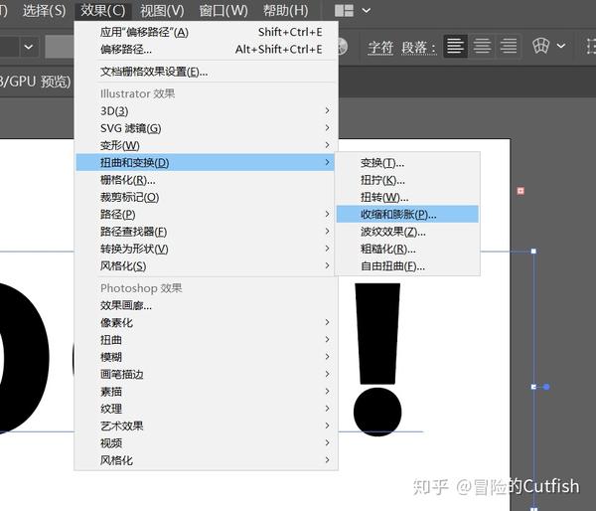The width and height of the screenshot is (596, 511).
Task: Click the red text out-port square
Action: (521, 191)
